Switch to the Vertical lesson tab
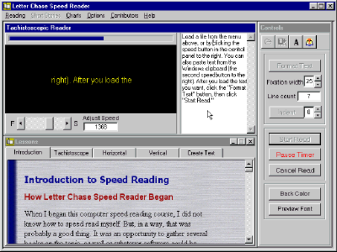 pyautogui.click(x=158, y=153)
